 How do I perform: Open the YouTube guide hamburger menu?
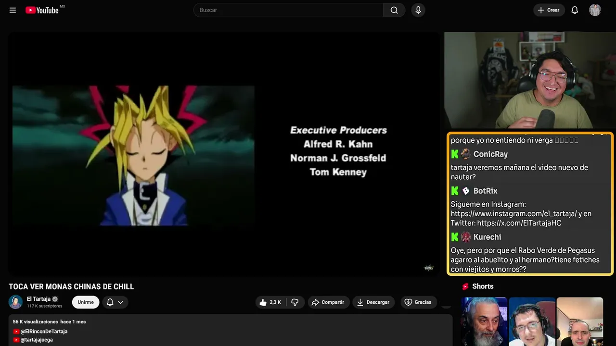click(13, 10)
